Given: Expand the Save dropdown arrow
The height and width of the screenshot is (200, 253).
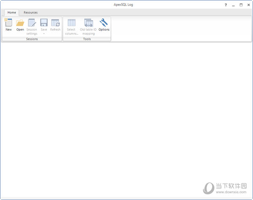Looking at the screenshot, I should tap(44, 34).
